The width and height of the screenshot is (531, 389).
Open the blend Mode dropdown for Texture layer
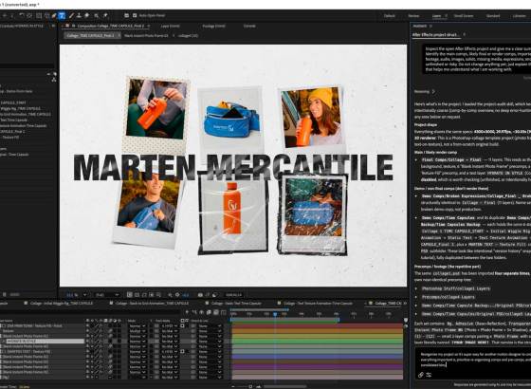[x=137, y=331]
